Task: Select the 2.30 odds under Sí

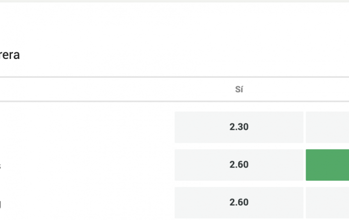Action: (239, 127)
